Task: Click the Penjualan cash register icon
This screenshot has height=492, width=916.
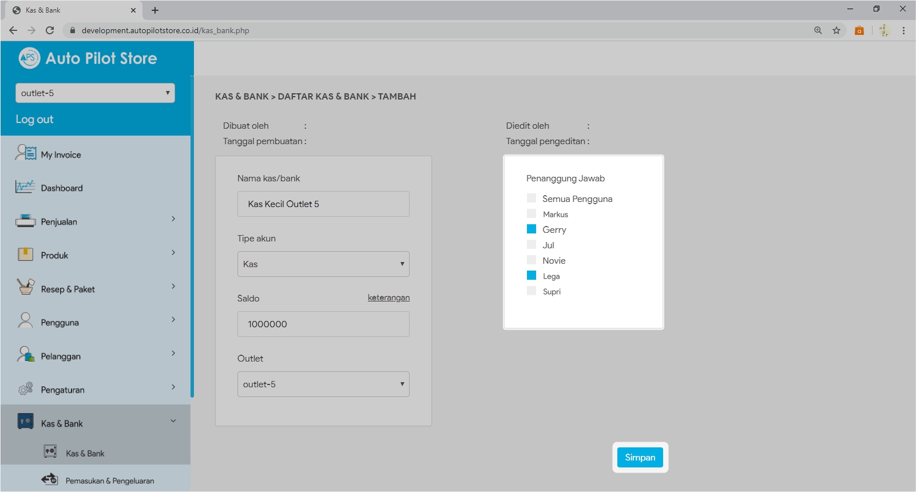Action: [x=25, y=221]
